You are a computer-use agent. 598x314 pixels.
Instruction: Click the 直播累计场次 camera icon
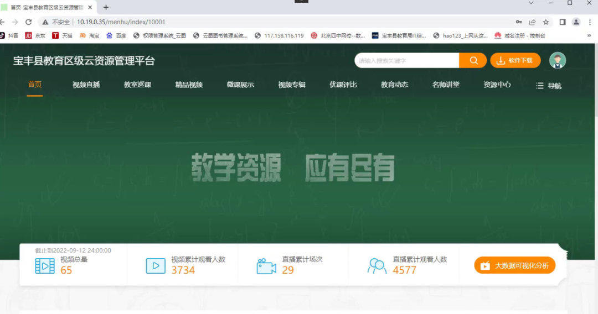[x=266, y=266]
